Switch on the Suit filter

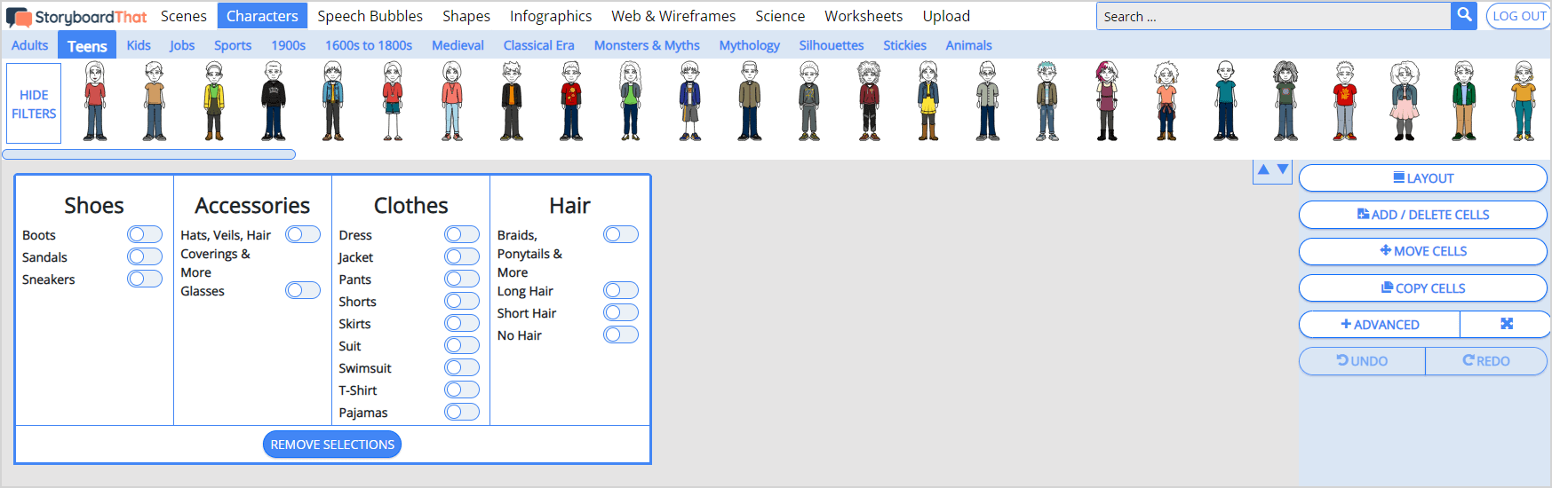tap(462, 345)
